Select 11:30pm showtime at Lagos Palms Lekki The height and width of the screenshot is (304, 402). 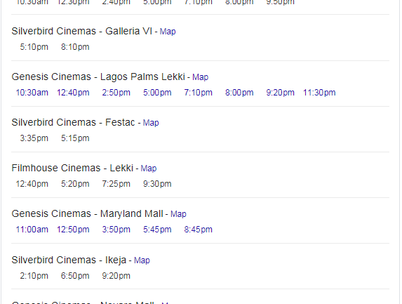(x=319, y=93)
